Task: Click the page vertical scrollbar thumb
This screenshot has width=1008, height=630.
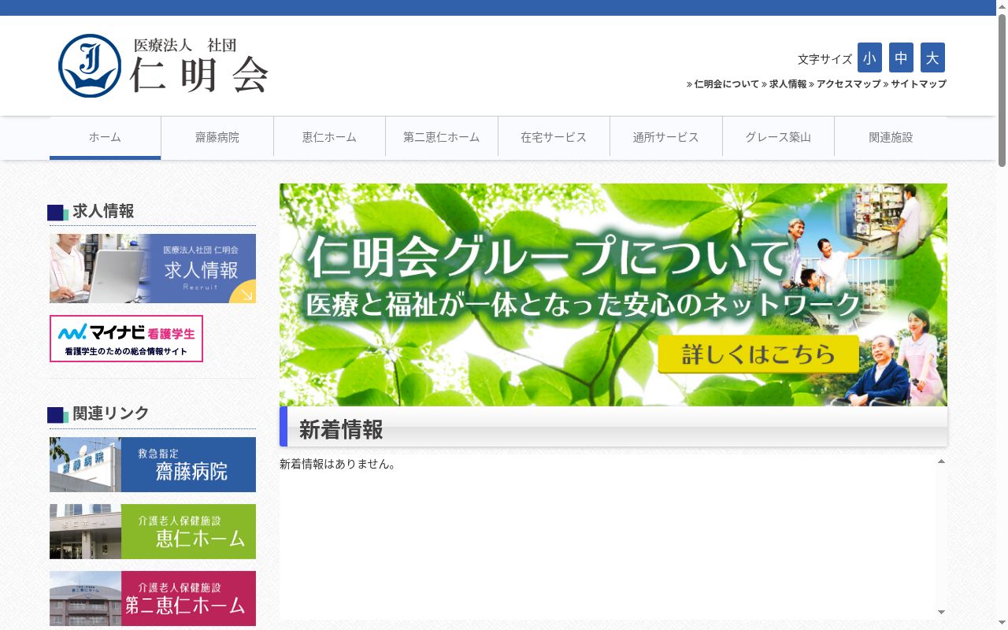Action: [x=1002, y=91]
